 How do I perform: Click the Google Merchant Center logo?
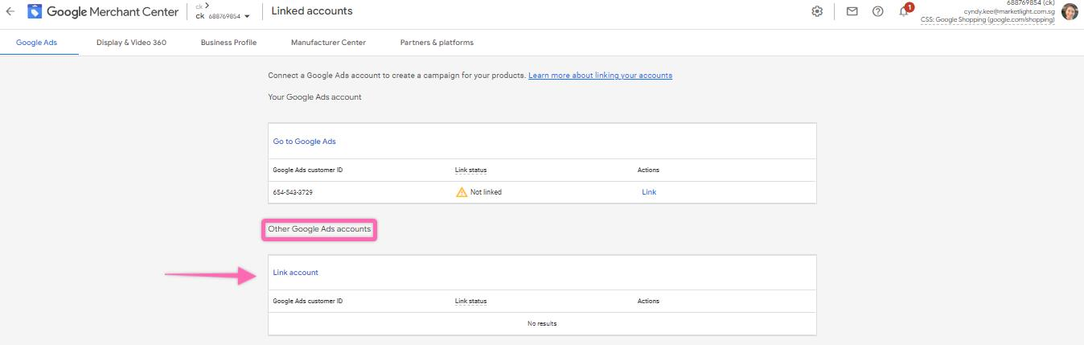tap(36, 12)
